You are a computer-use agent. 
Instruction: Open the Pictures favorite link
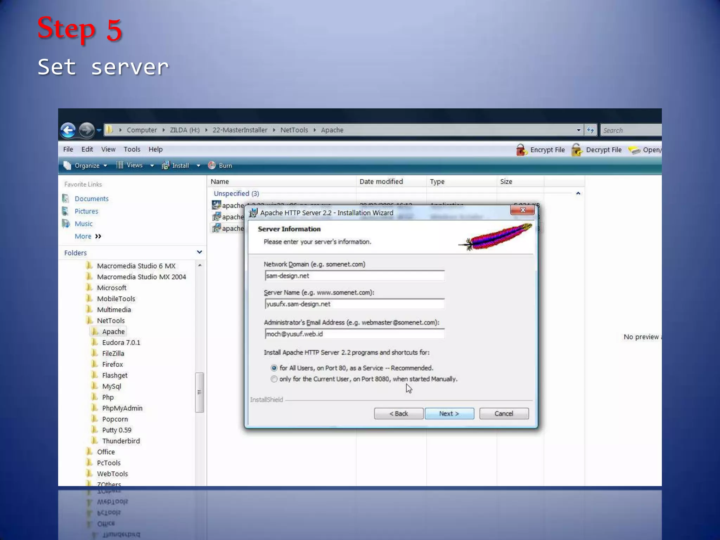point(86,211)
